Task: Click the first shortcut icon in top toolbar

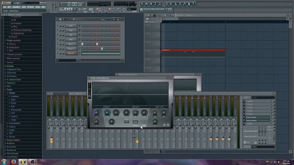Action: pyautogui.click(x=141, y=4)
